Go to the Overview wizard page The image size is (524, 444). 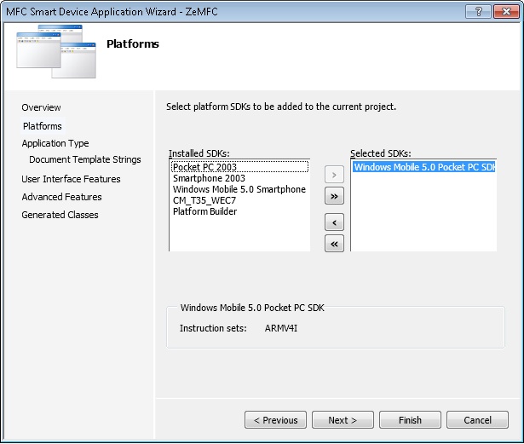(x=41, y=107)
